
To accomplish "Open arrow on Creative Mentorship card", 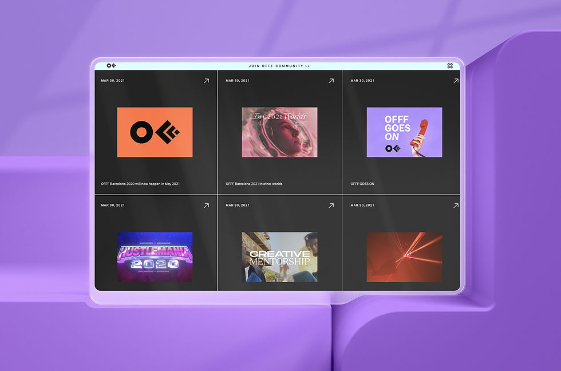I will point(331,206).
